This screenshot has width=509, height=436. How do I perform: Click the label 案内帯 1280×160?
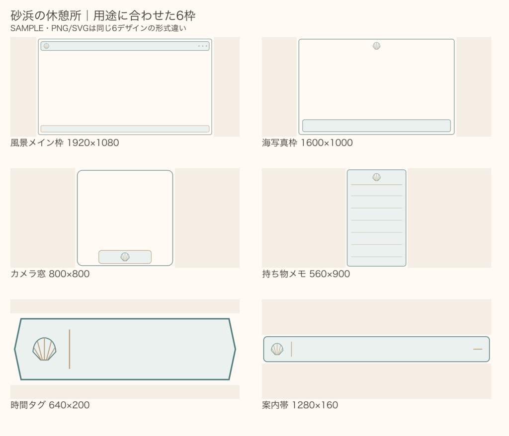[300, 405]
